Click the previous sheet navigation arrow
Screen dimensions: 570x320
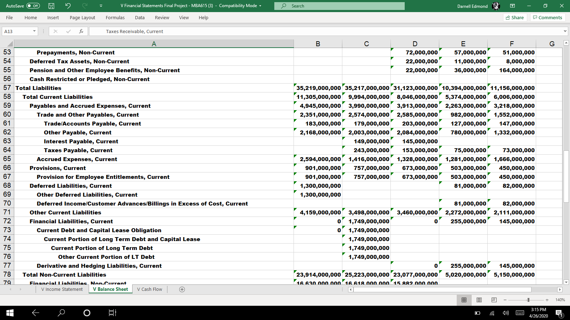click(10, 289)
